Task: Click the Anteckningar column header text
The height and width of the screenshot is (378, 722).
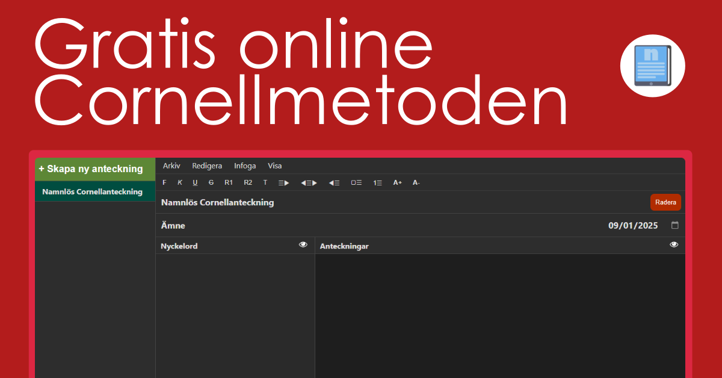Action: tap(344, 246)
